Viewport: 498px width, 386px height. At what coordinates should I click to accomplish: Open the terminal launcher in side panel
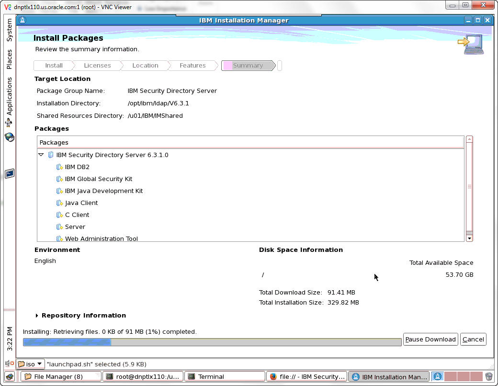click(10, 173)
